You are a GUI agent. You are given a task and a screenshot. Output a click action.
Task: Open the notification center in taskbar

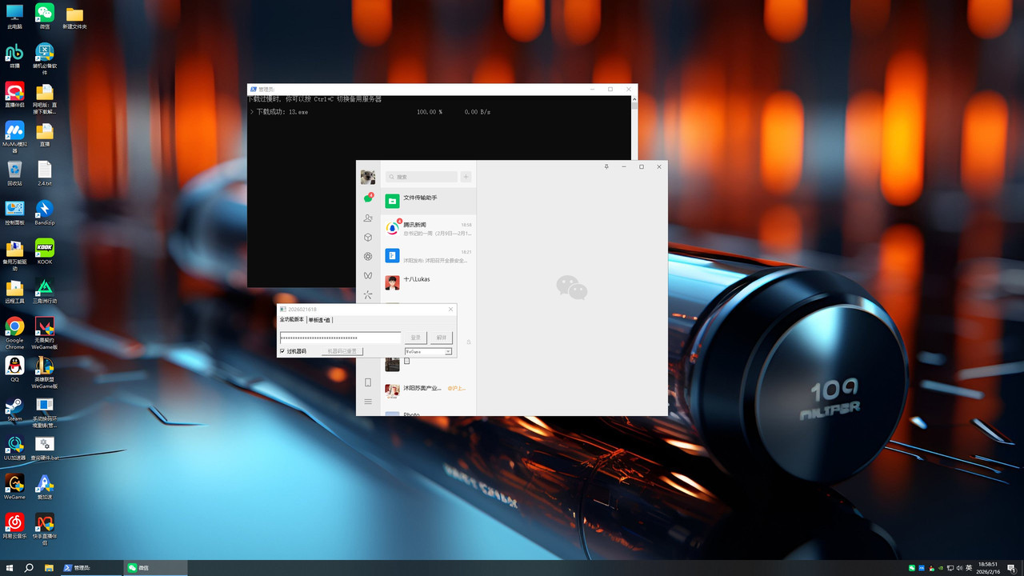pyautogui.click(x=1011, y=568)
